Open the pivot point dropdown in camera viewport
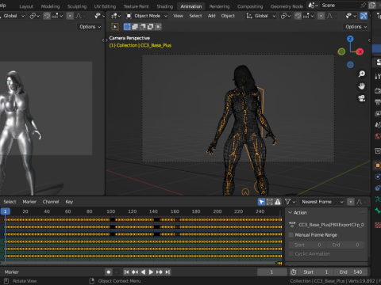Image resolution: width=381 pixels, height=285 pixels. point(286,16)
